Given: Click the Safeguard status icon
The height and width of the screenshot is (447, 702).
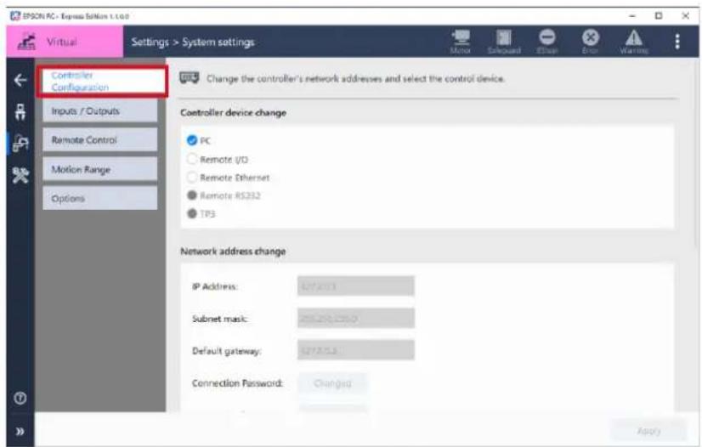Looking at the screenshot, I should pos(504,37).
